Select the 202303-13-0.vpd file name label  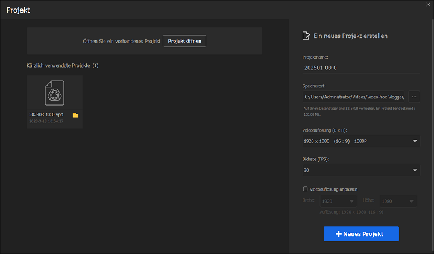[x=46, y=115]
